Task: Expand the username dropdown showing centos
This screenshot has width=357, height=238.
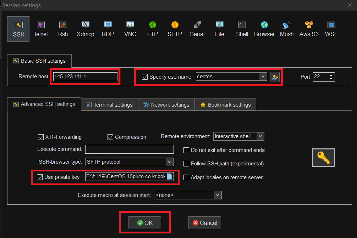Action: point(263,76)
